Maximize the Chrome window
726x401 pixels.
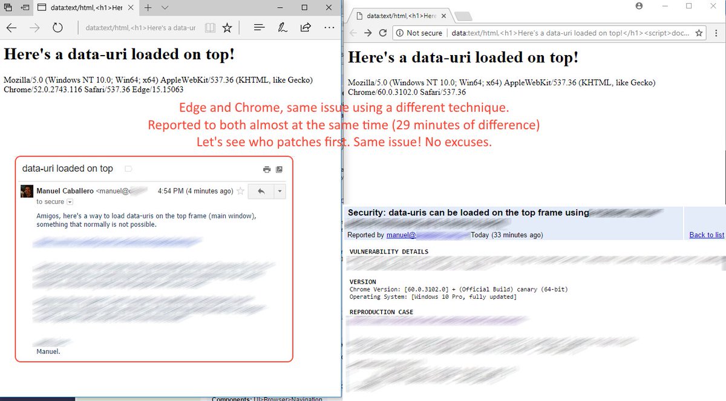(688, 6)
